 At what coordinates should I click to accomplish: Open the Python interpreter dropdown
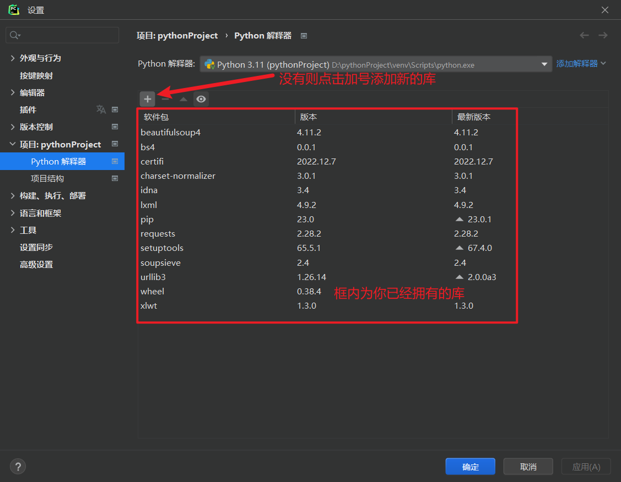(x=376, y=64)
